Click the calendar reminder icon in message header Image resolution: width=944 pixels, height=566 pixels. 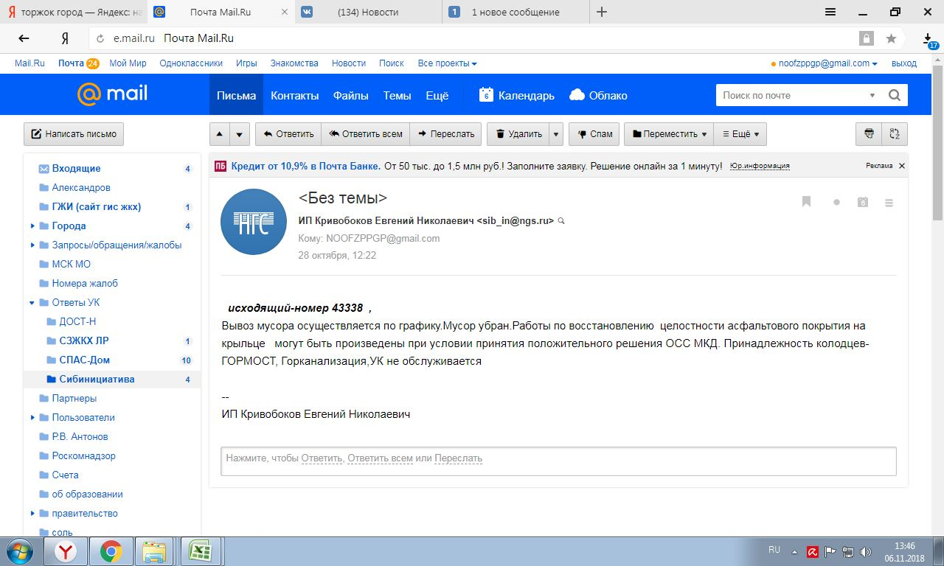(863, 202)
